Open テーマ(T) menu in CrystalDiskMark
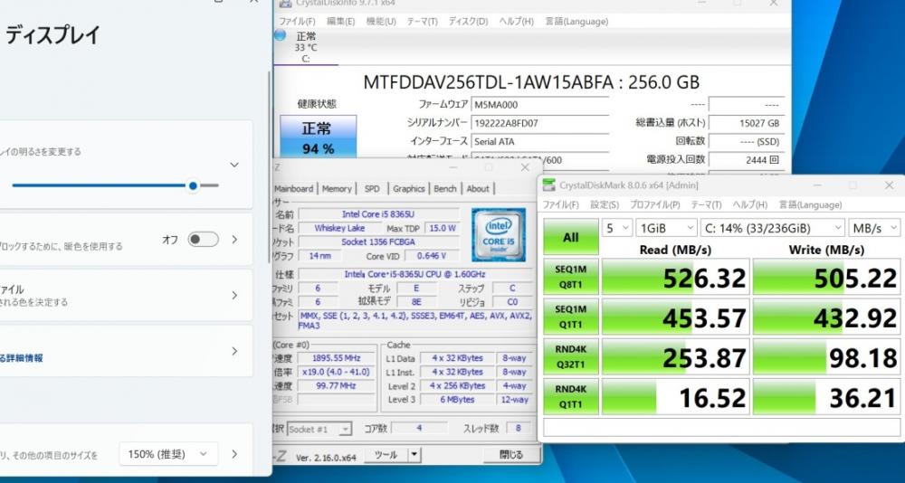The image size is (905, 483). coord(707,204)
